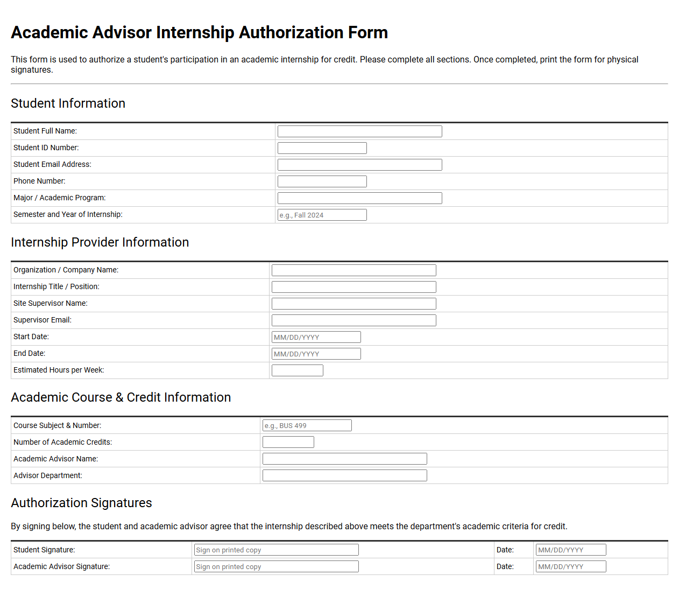Image resolution: width=679 pixels, height=603 pixels.
Task: Click the Semester and Year field (e.g., Fall 2024)
Action: tap(322, 215)
